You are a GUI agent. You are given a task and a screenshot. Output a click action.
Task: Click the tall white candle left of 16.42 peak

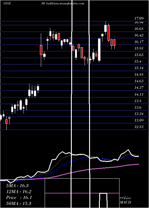(x=99, y=50)
